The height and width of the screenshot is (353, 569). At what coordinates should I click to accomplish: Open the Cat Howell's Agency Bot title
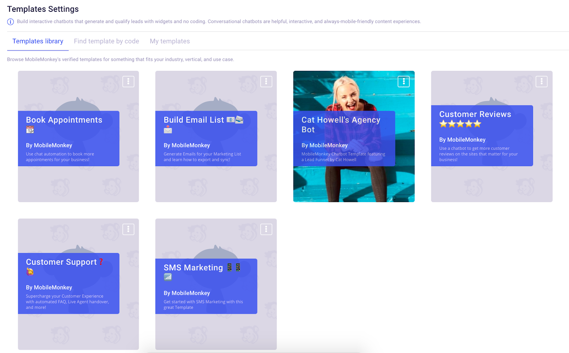pos(341,125)
